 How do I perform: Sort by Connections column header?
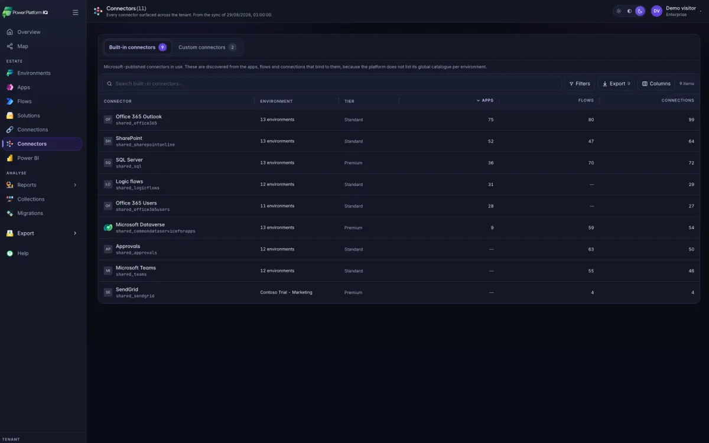click(678, 100)
